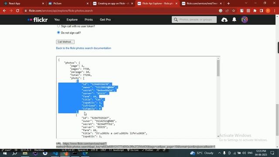This screenshot has height=157, width=279.
Task: Share this page from the address bar
Action: point(227,10)
